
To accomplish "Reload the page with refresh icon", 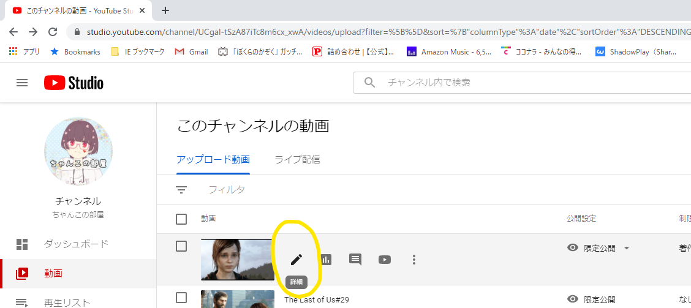I will coord(53,32).
